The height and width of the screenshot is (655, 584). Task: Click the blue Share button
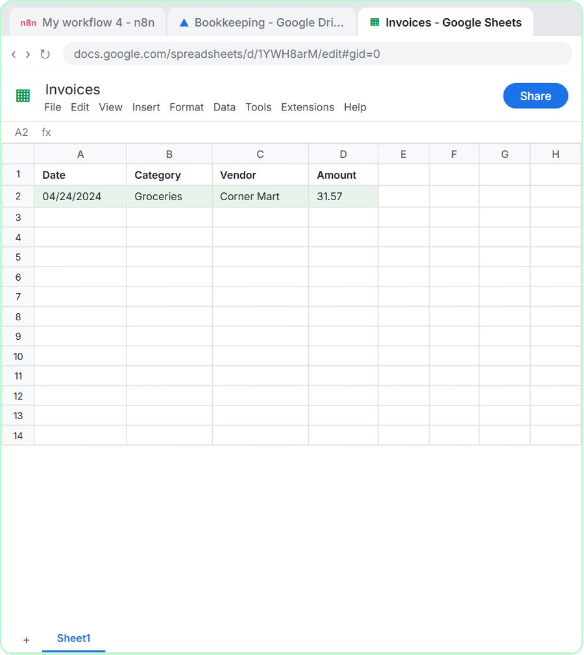(x=535, y=96)
